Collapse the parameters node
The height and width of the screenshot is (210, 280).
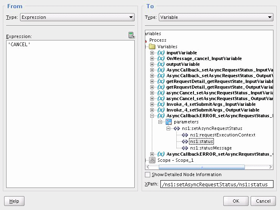click(160, 122)
